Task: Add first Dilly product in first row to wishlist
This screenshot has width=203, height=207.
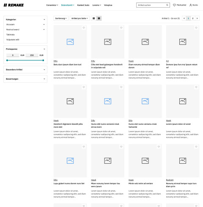Action: (x=84, y=28)
